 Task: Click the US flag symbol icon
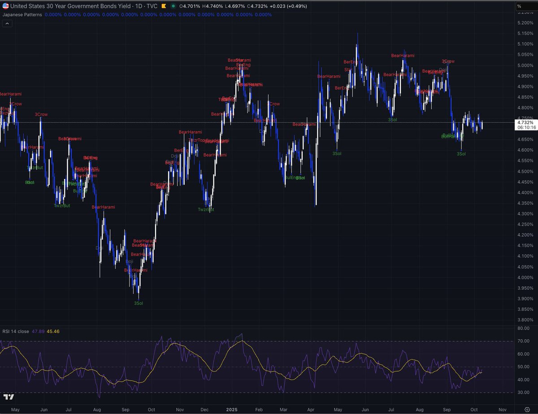tap(5, 6)
